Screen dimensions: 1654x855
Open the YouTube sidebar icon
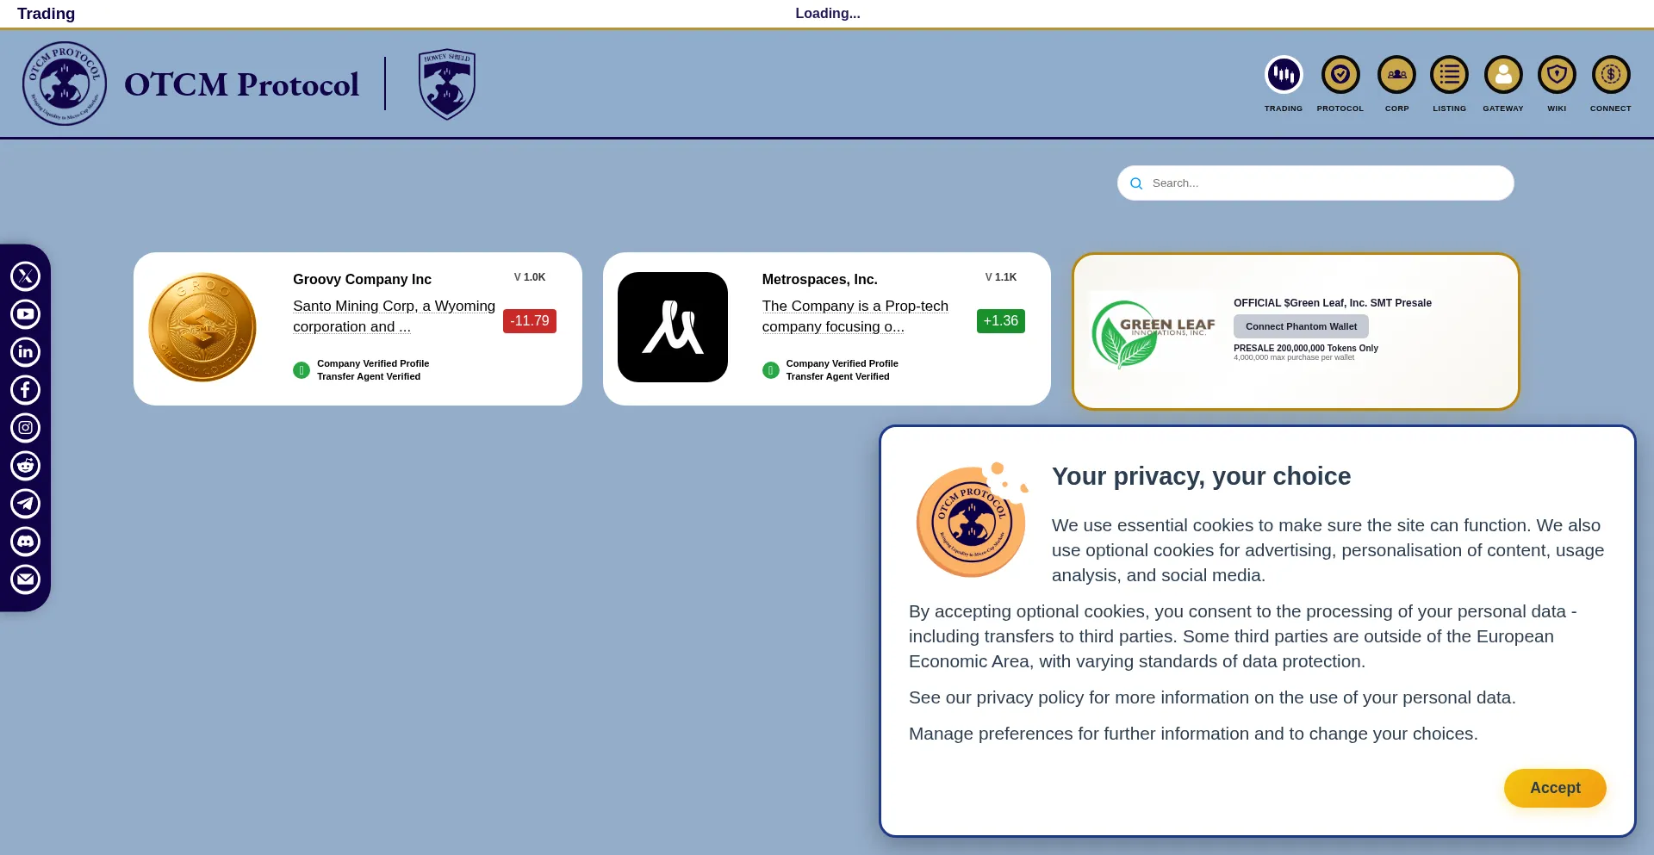(26, 314)
